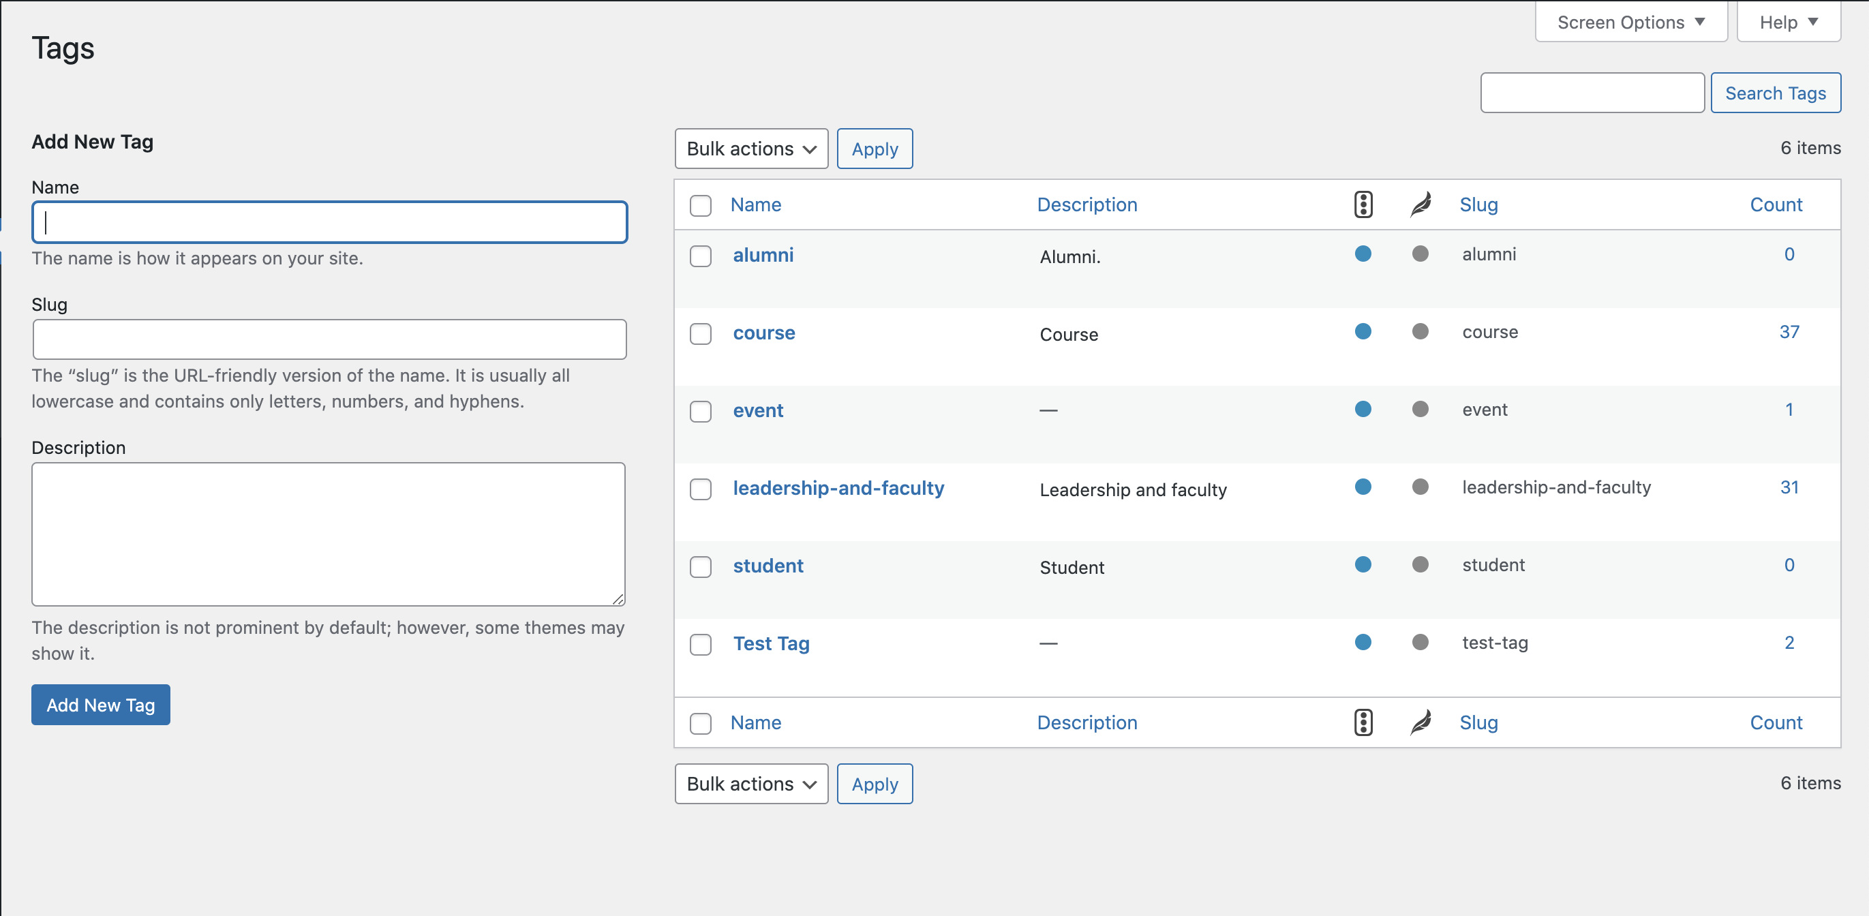
Task: Sort tags by the Count column header
Action: (1776, 204)
